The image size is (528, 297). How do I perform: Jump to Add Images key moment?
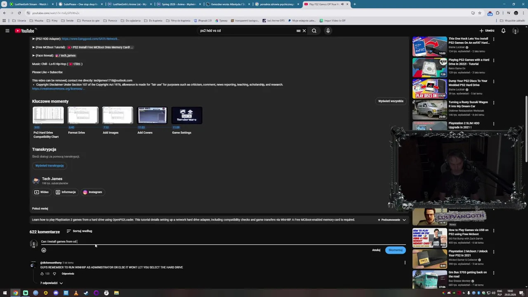tap(118, 120)
